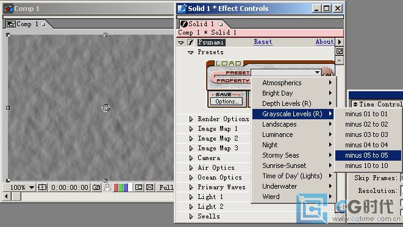Click the scroll-up arrow in Effect Controls

[x=340, y=60]
